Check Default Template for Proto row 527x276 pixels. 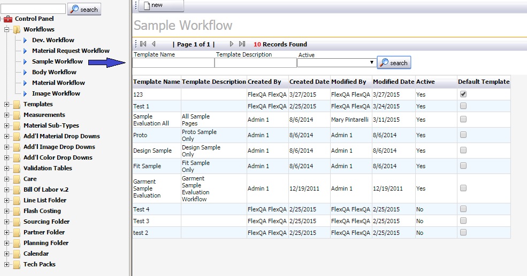pos(463,135)
